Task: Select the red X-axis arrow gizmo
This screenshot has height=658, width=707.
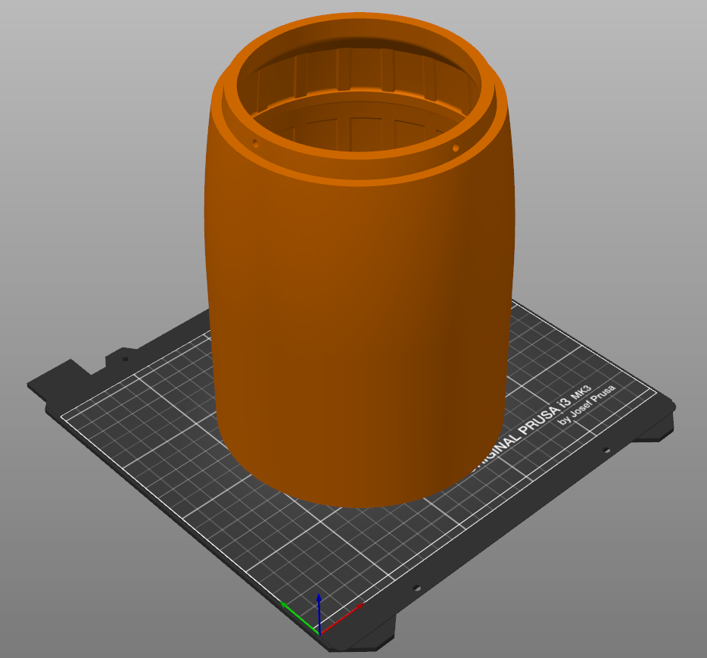Action: click(360, 606)
